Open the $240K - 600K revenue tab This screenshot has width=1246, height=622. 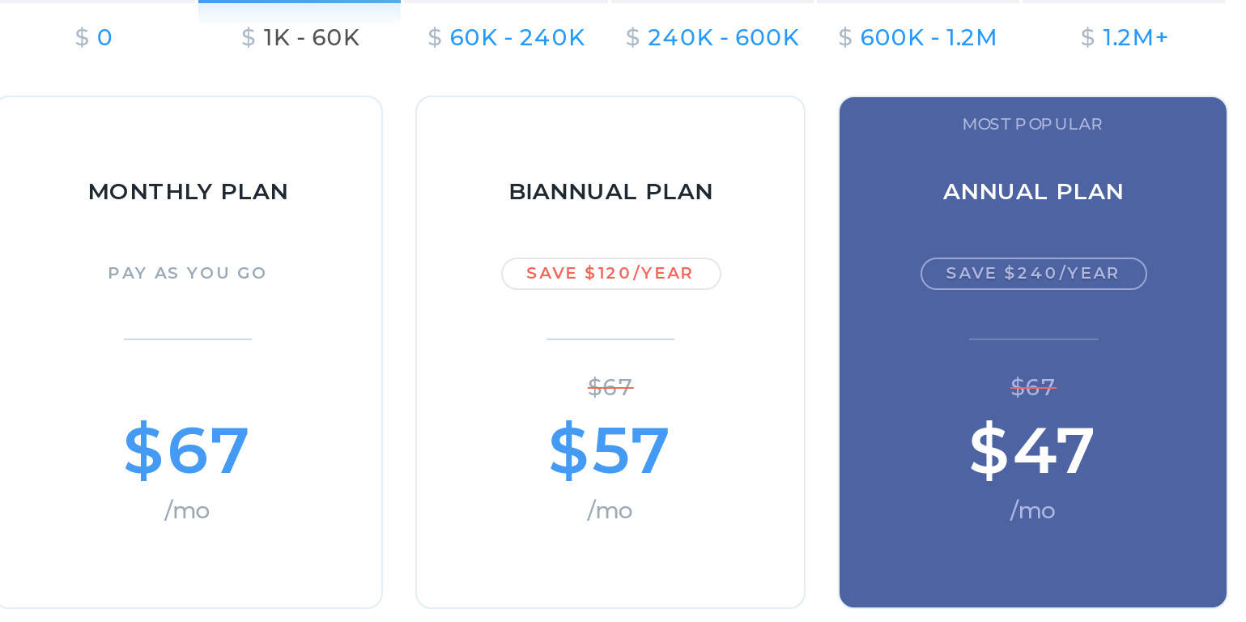click(712, 37)
